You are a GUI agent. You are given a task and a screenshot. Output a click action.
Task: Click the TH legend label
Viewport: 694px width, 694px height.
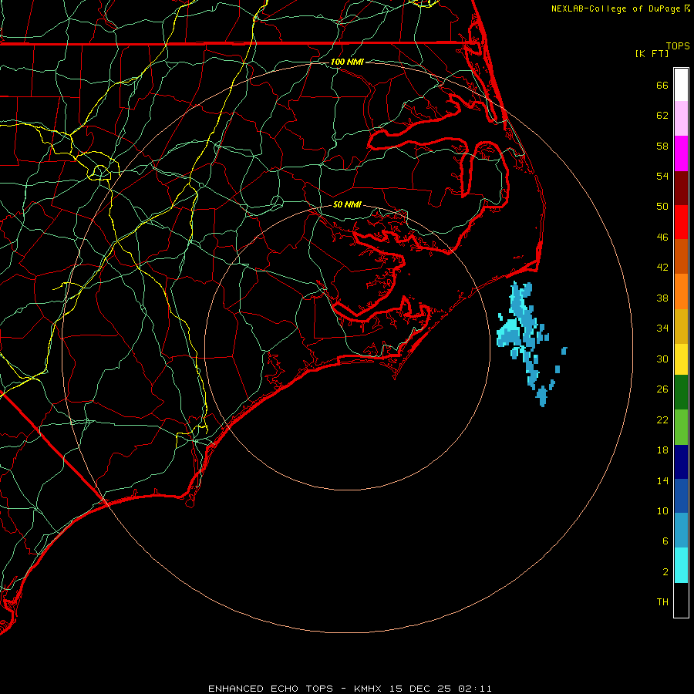pos(662,602)
